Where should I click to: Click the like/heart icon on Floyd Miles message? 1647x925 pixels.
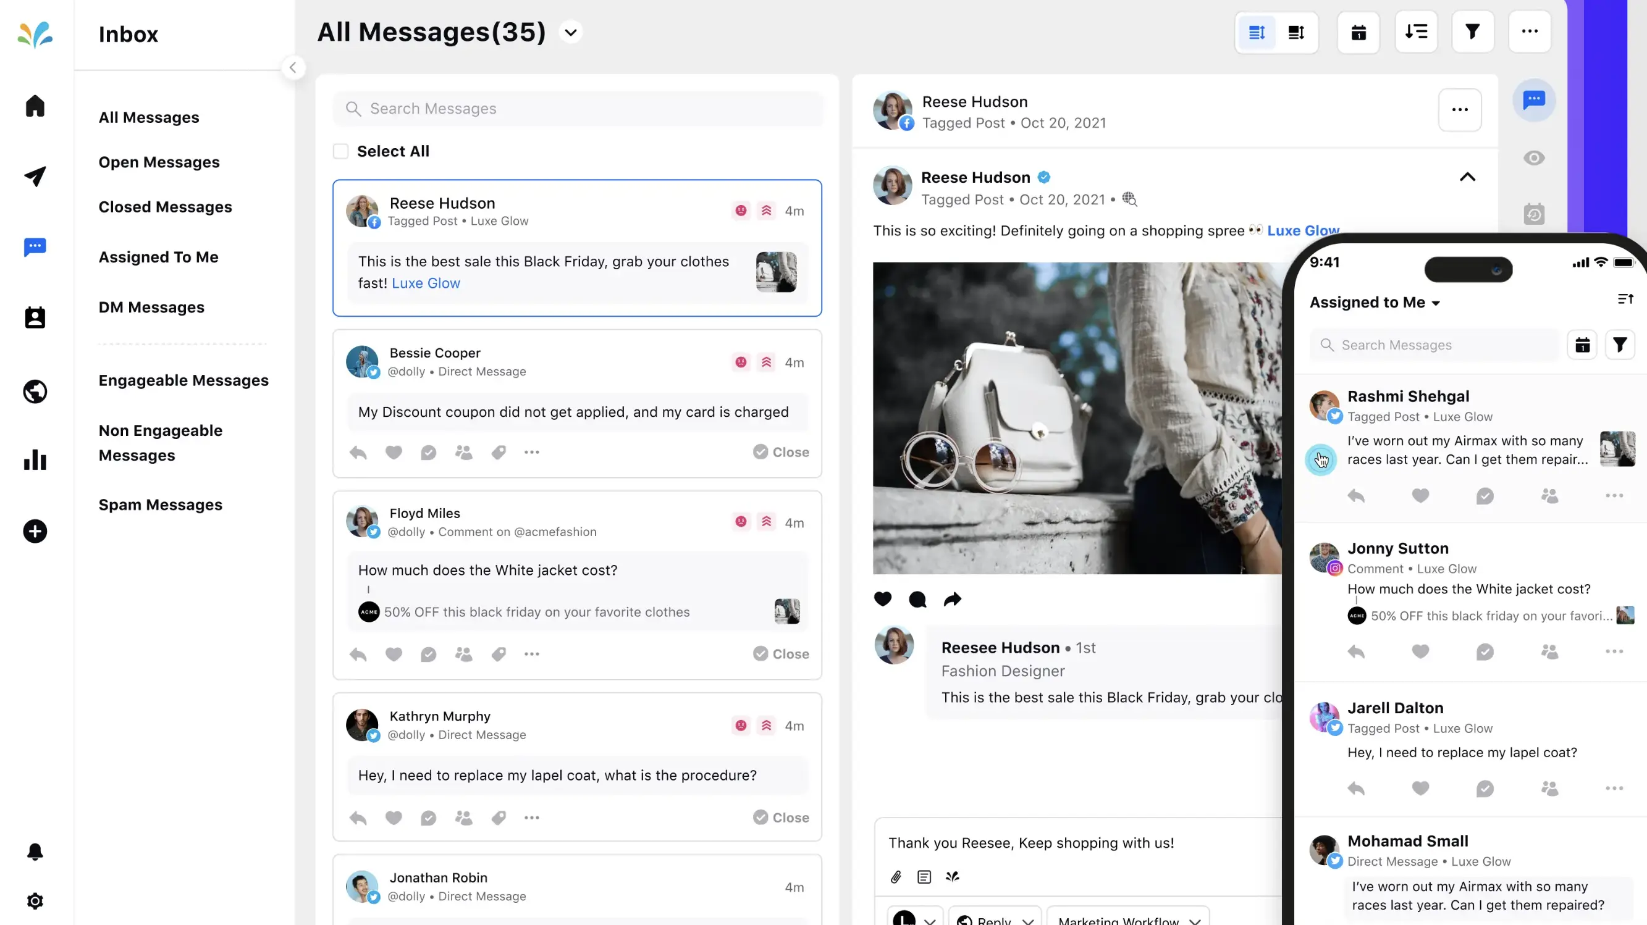[x=395, y=653]
